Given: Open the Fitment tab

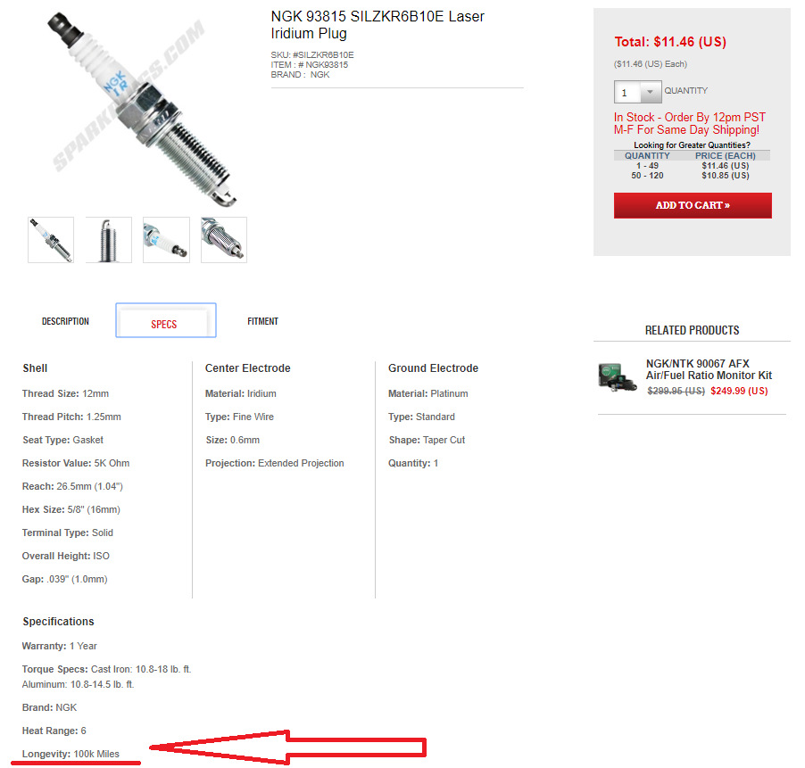Looking at the screenshot, I should point(263,321).
